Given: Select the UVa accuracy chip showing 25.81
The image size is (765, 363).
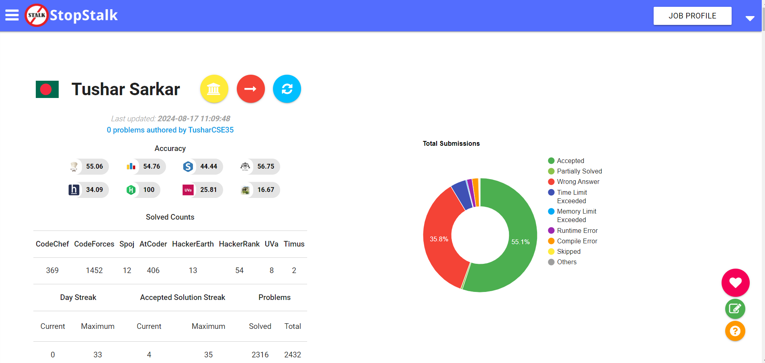Looking at the screenshot, I should click(x=203, y=190).
